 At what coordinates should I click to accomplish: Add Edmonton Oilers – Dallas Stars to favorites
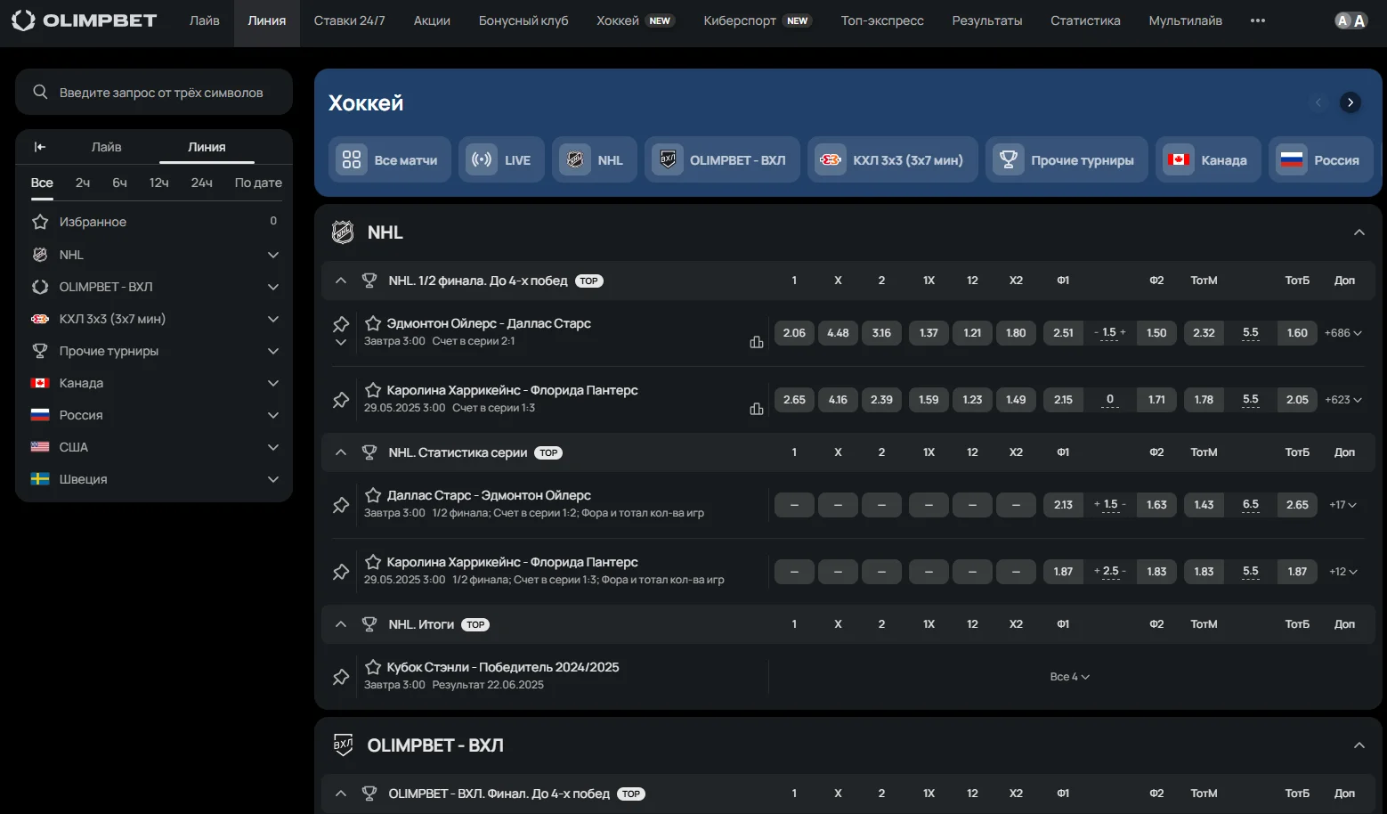(373, 323)
